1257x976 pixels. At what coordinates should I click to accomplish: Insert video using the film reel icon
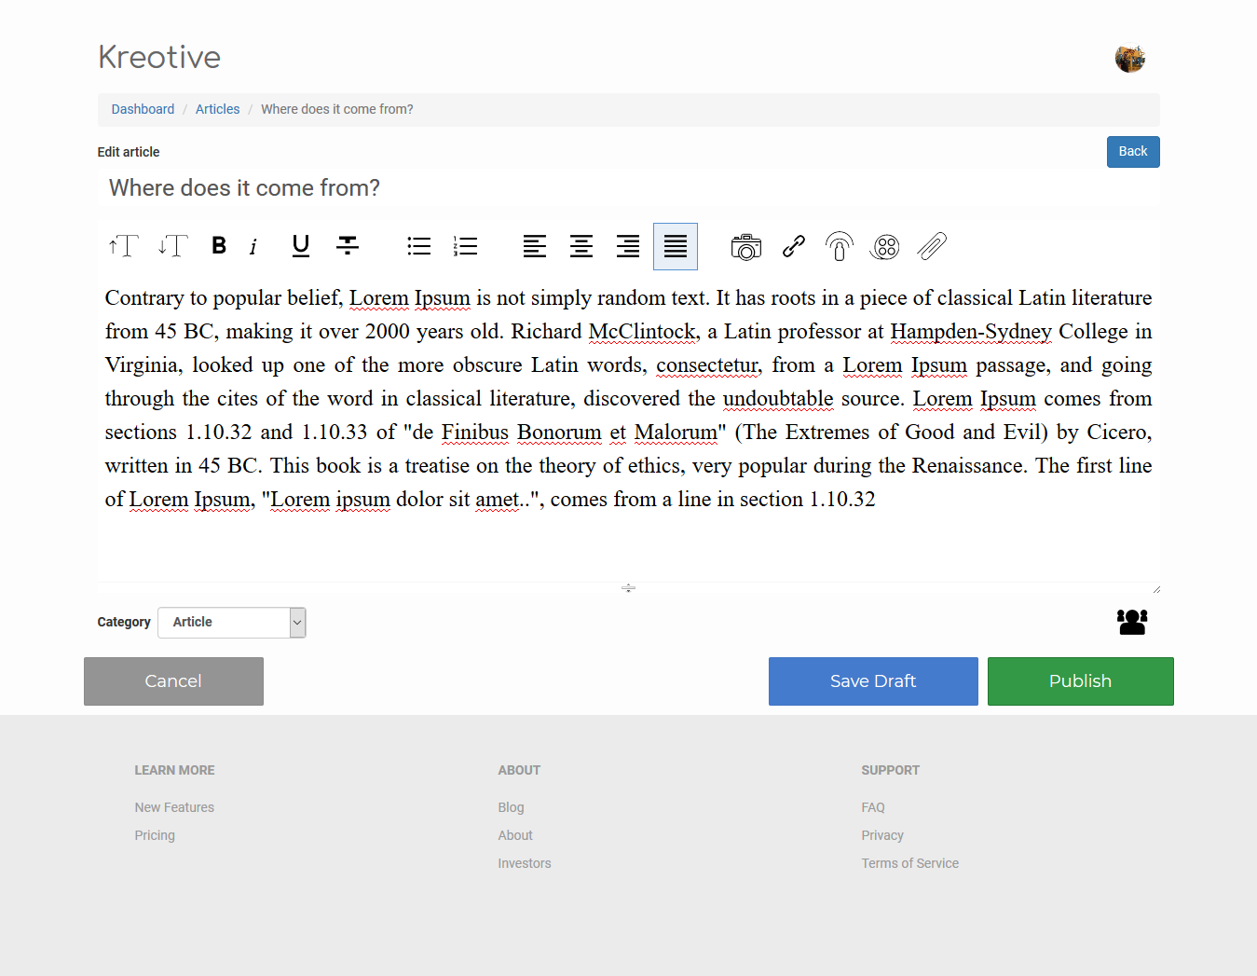[x=884, y=246]
